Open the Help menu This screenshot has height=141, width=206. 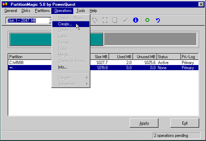pos(93,11)
